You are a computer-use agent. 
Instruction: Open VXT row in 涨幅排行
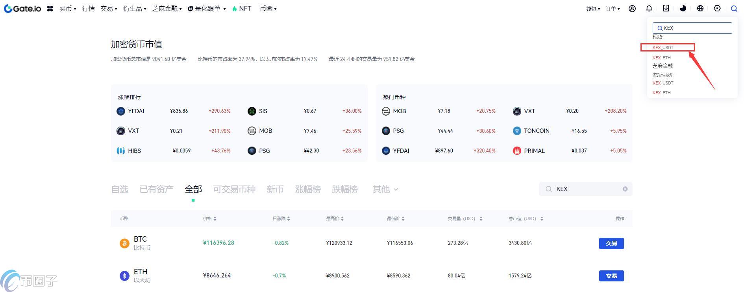tap(174, 131)
